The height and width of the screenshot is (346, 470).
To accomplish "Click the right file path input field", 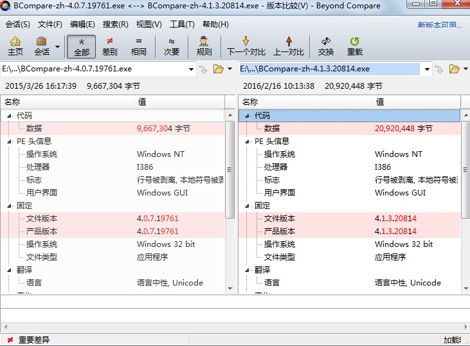I will [330, 69].
